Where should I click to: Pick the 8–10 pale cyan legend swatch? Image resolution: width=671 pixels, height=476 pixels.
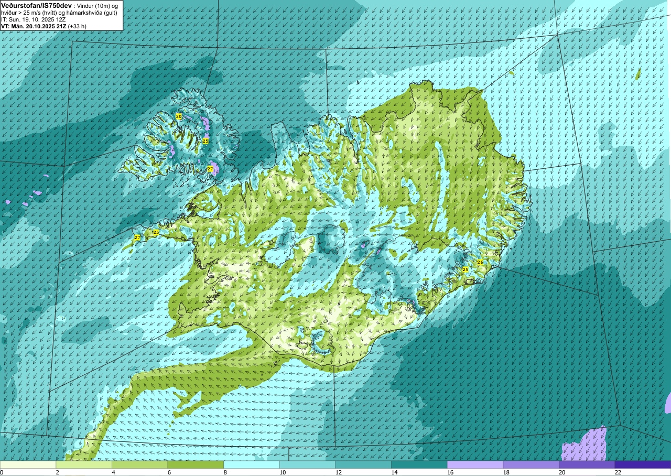tap(252, 464)
